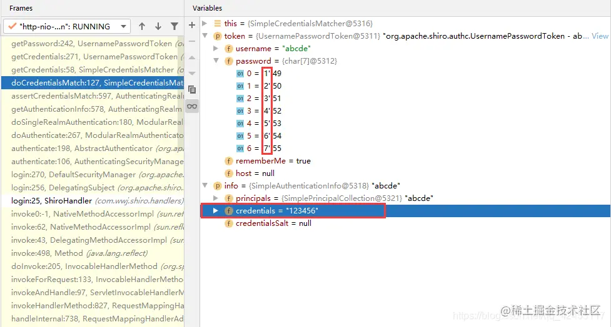Click the info parameter 'p' icon
Viewport: 611px width, 327px height.
pos(218,186)
